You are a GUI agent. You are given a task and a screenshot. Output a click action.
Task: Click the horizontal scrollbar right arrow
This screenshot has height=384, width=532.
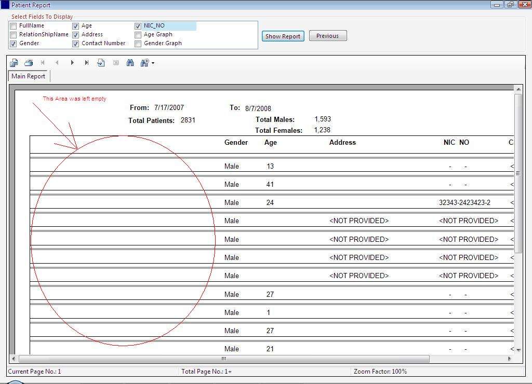pyautogui.click(x=509, y=359)
